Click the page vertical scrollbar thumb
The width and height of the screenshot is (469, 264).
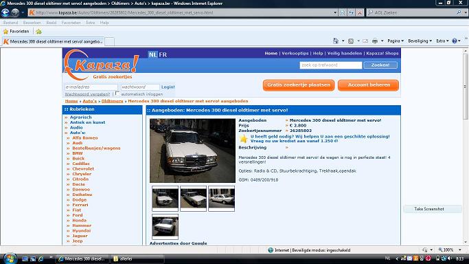click(466, 86)
